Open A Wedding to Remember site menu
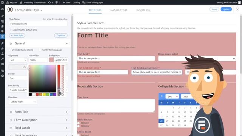Screen dimensions: 242x136 click(33, 3)
